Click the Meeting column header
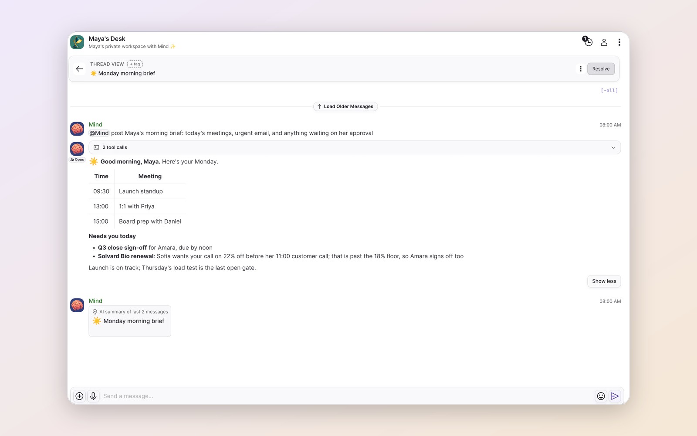Image resolution: width=697 pixels, height=436 pixels. click(x=150, y=176)
